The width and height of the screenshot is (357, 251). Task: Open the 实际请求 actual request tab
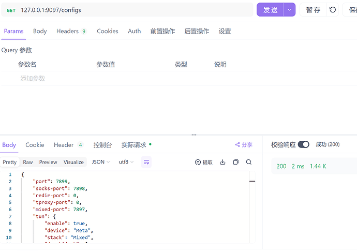136,145
